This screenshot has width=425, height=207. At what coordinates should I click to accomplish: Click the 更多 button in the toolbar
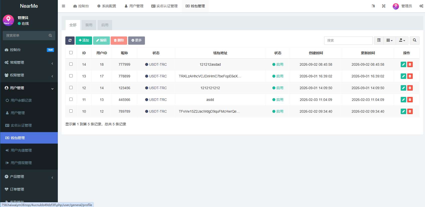coord(136,40)
